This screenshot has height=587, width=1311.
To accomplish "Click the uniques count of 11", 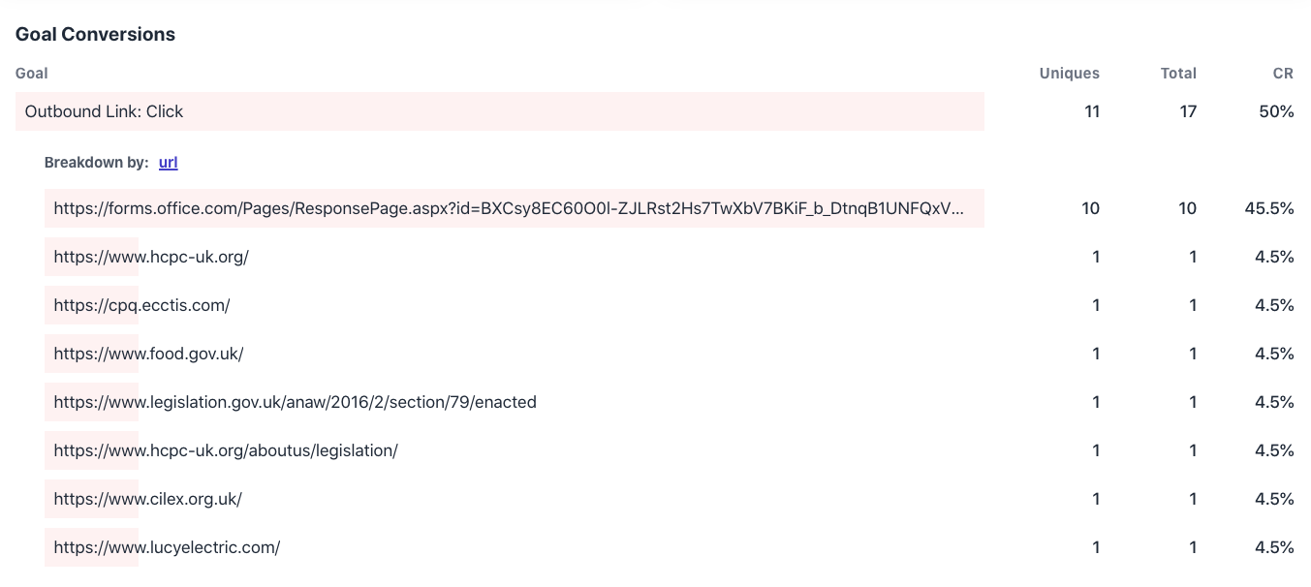I will tap(1092, 111).
